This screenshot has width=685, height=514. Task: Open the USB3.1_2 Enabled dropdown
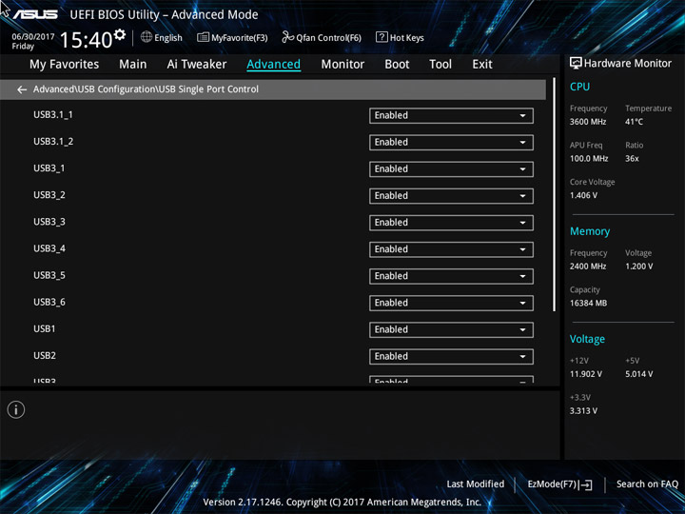point(451,143)
